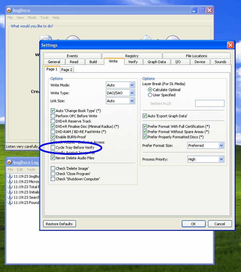The image size is (241, 272).
Task: Click info icon beside 11:19:23 Micros log entry
Action: pyautogui.click(x=10, y=182)
